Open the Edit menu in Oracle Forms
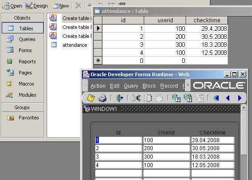 point(114,86)
